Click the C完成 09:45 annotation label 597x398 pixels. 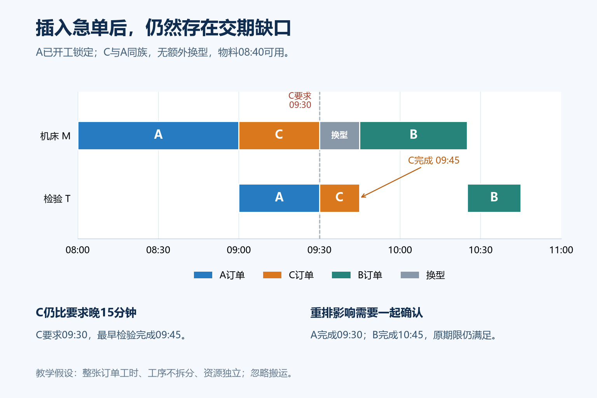pos(434,161)
